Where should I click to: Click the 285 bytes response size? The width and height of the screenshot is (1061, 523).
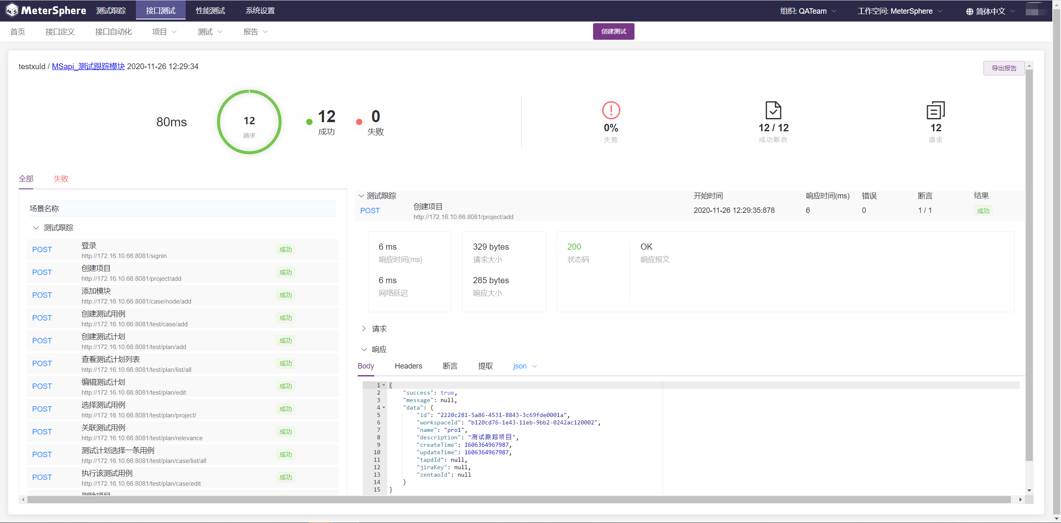pos(491,280)
